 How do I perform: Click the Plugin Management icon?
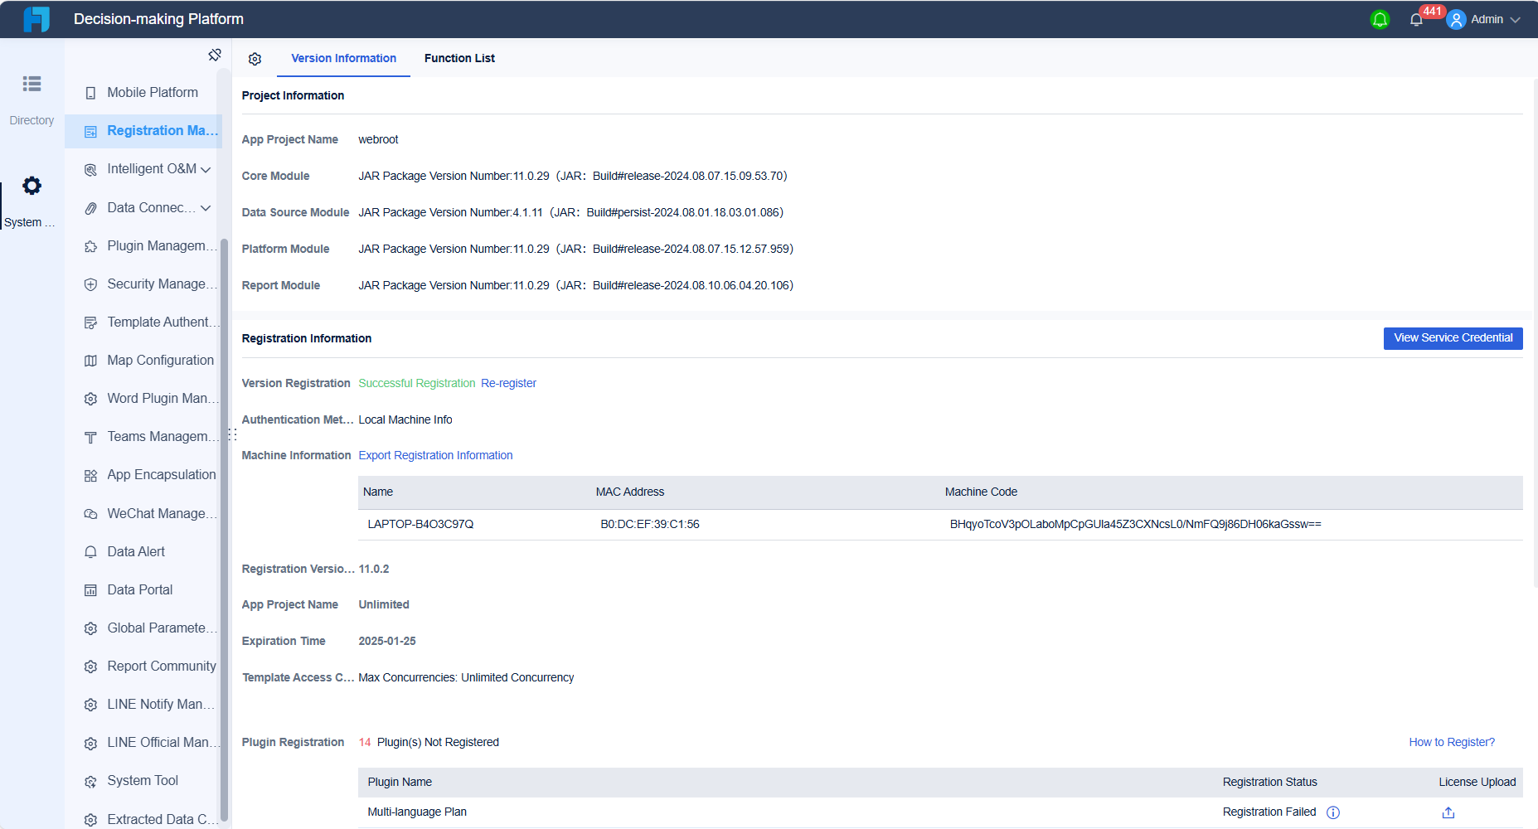pyautogui.click(x=90, y=245)
